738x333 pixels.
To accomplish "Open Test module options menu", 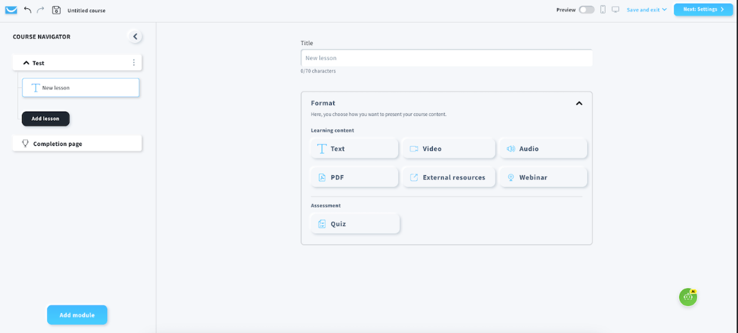I will 134,63.
